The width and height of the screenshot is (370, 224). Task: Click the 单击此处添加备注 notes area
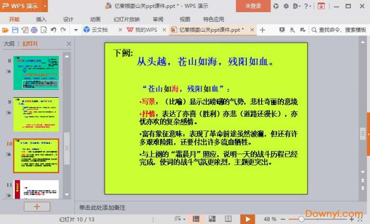click(x=102, y=208)
